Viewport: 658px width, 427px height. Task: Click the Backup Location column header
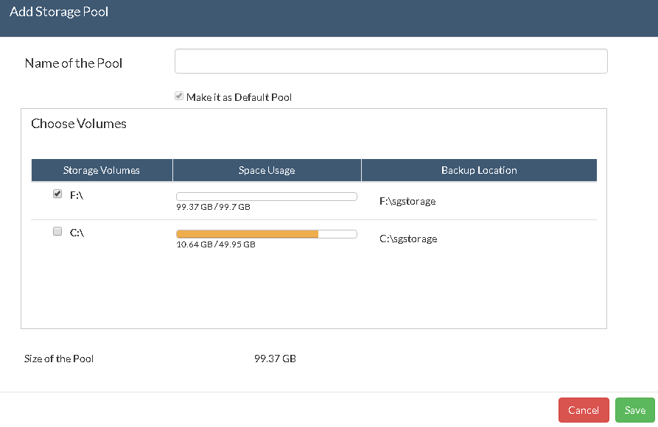[479, 170]
